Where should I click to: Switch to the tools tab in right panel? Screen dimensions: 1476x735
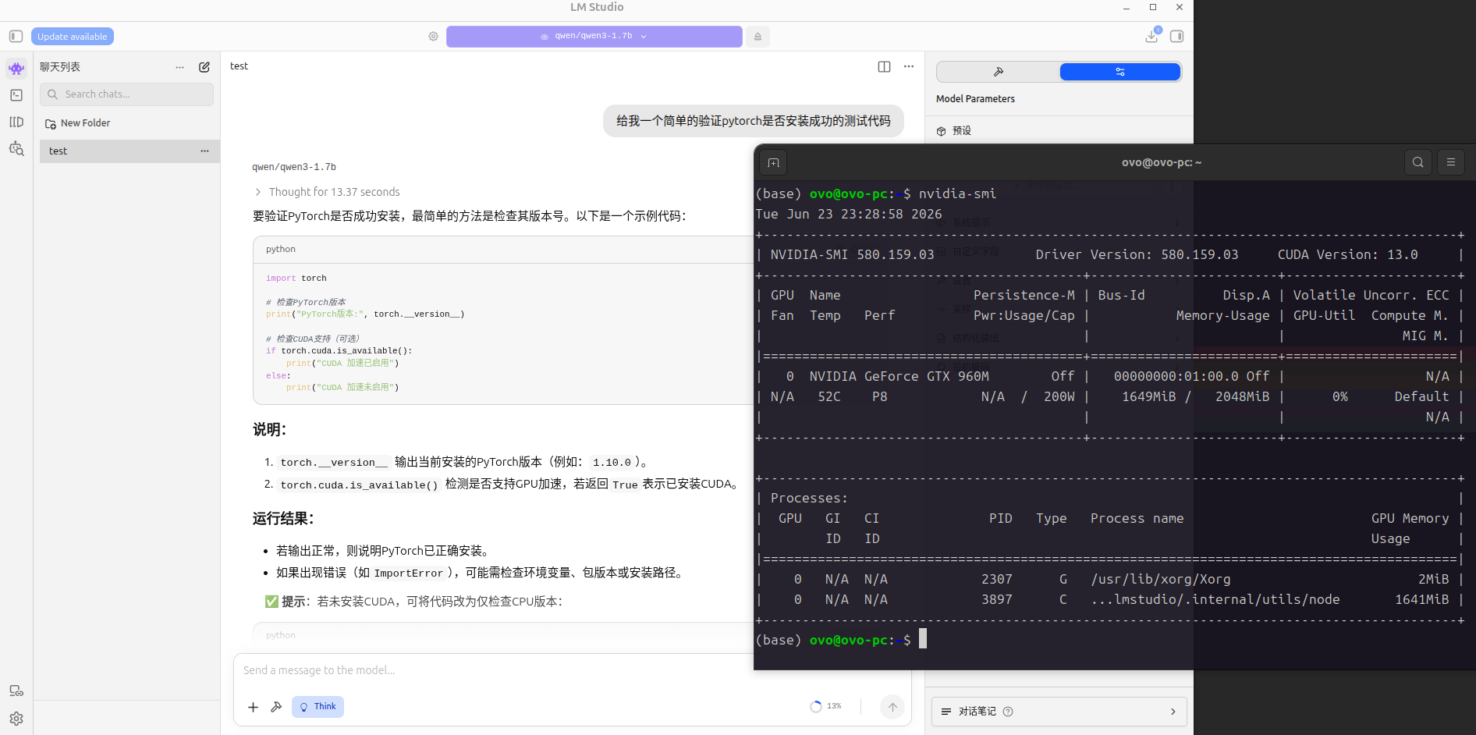click(998, 72)
